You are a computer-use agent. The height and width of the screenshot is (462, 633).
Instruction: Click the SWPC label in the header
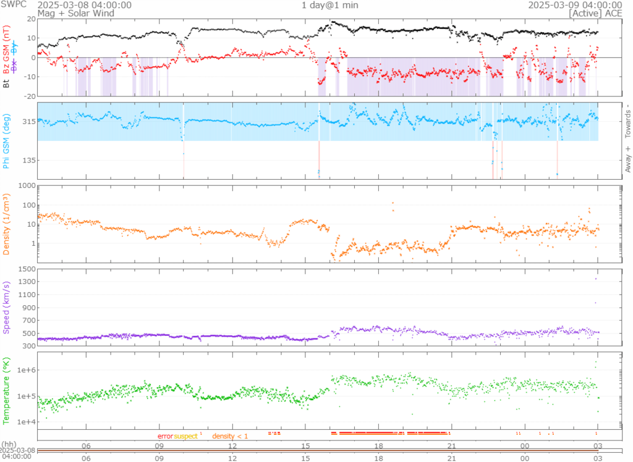14,4
